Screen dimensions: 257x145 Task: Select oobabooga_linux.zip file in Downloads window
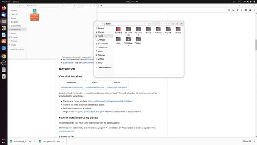35,15
